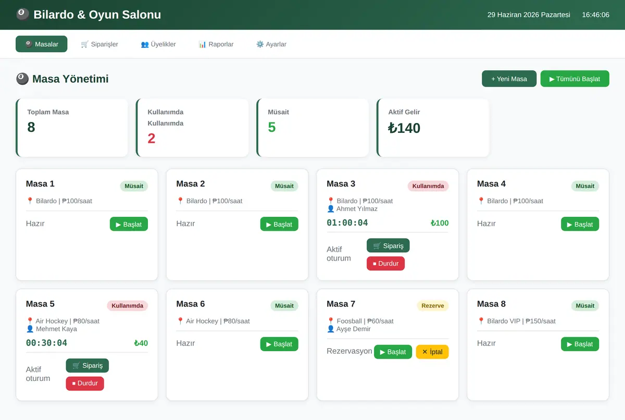Select the Toplam Masa stat card
The image size is (625, 420).
point(72,128)
